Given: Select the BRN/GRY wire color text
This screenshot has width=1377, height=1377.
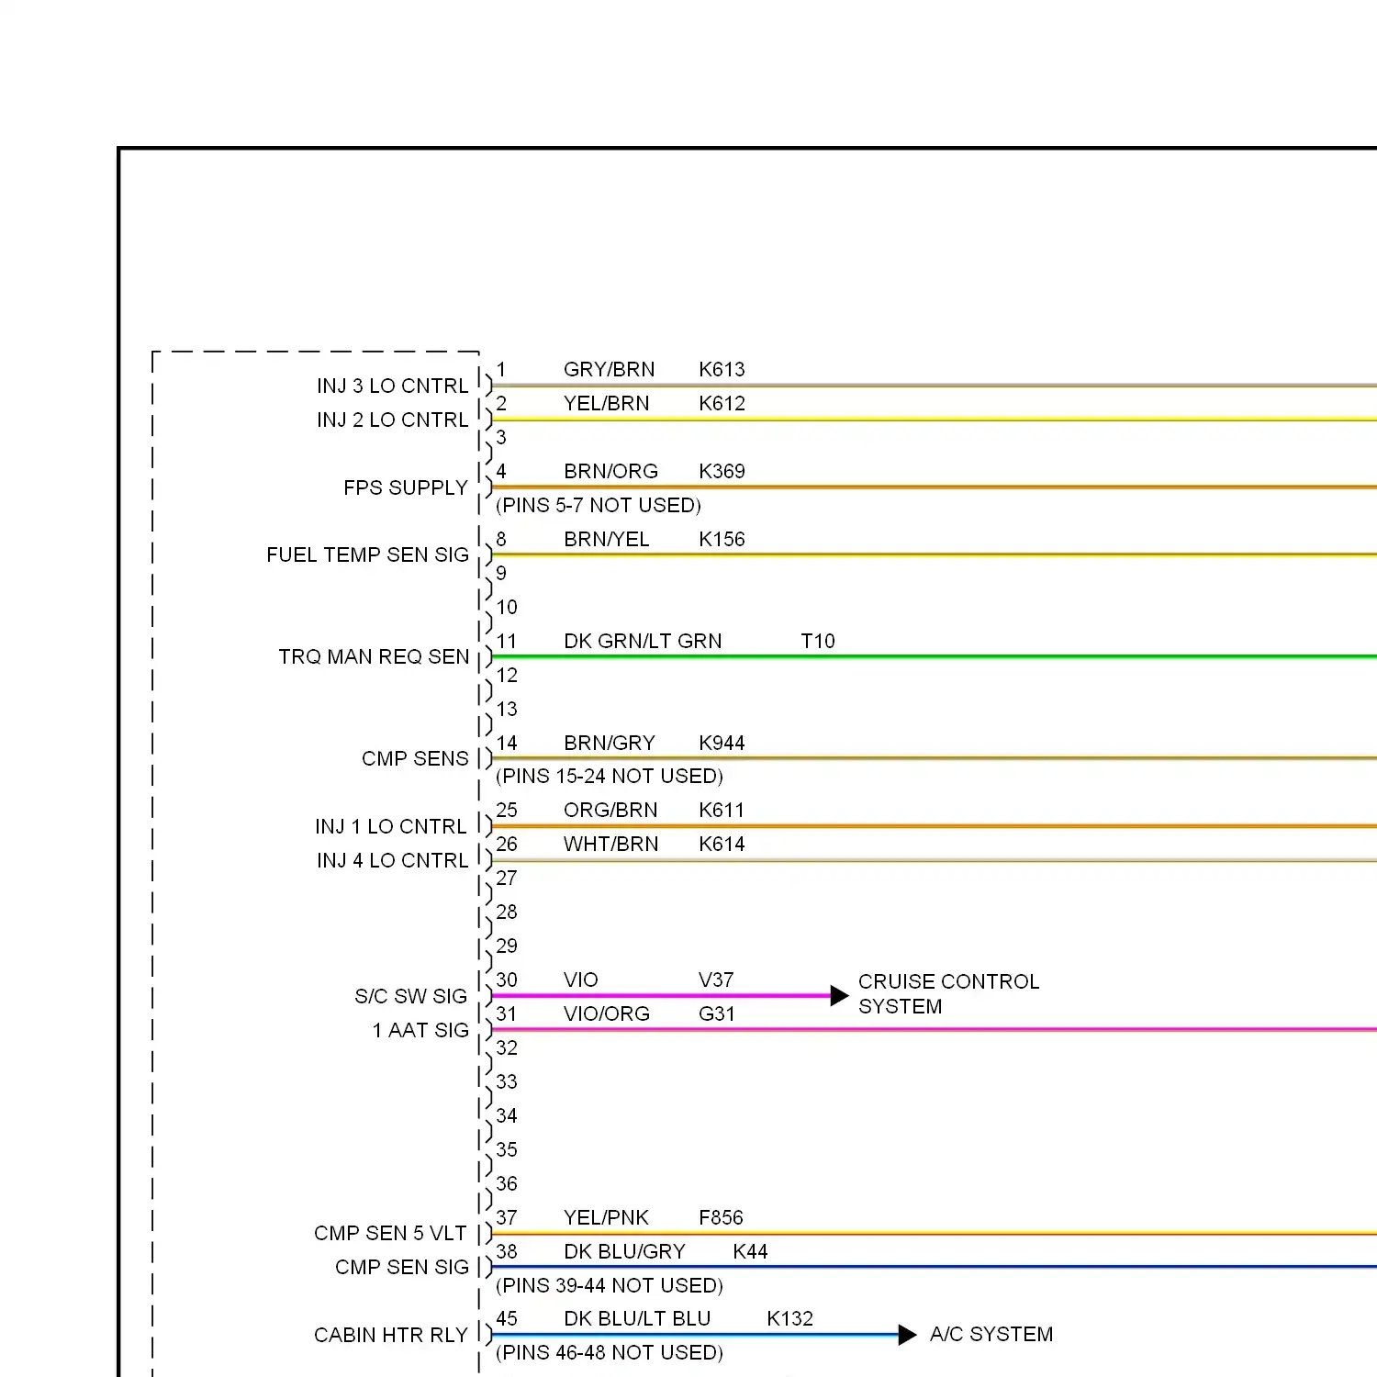Looking at the screenshot, I should click(610, 743).
